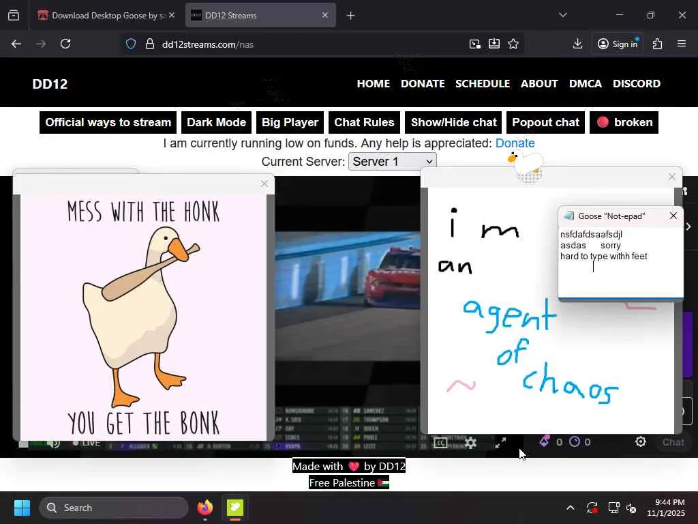Click inside the Not-epad text area
Screen dimensions: 698x524
click(620, 262)
